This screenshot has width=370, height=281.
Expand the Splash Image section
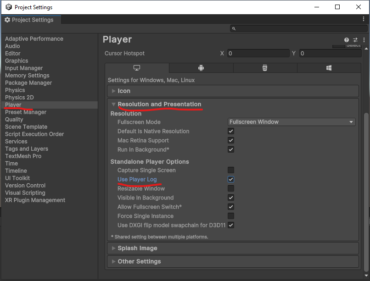[x=137, y=248]
